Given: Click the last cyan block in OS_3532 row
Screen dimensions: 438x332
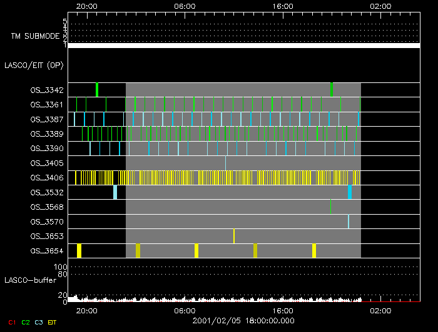Looking at the screenshot, I should [349, 192].
